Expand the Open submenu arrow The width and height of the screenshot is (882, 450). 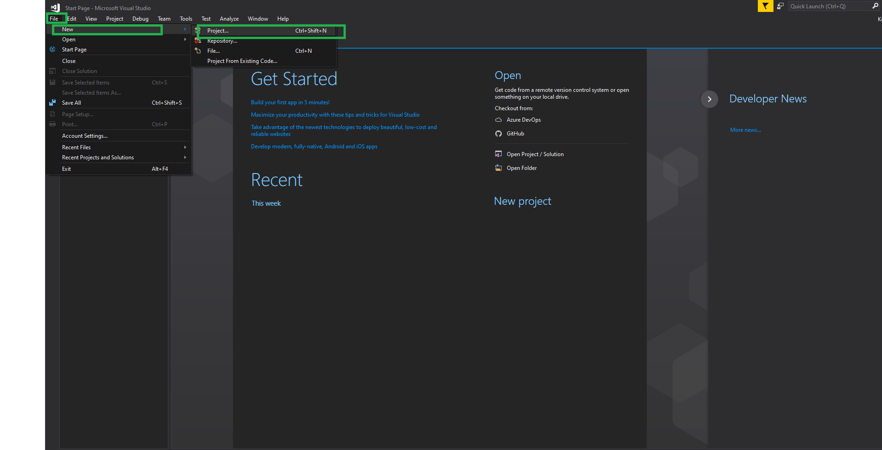point(185,39)
